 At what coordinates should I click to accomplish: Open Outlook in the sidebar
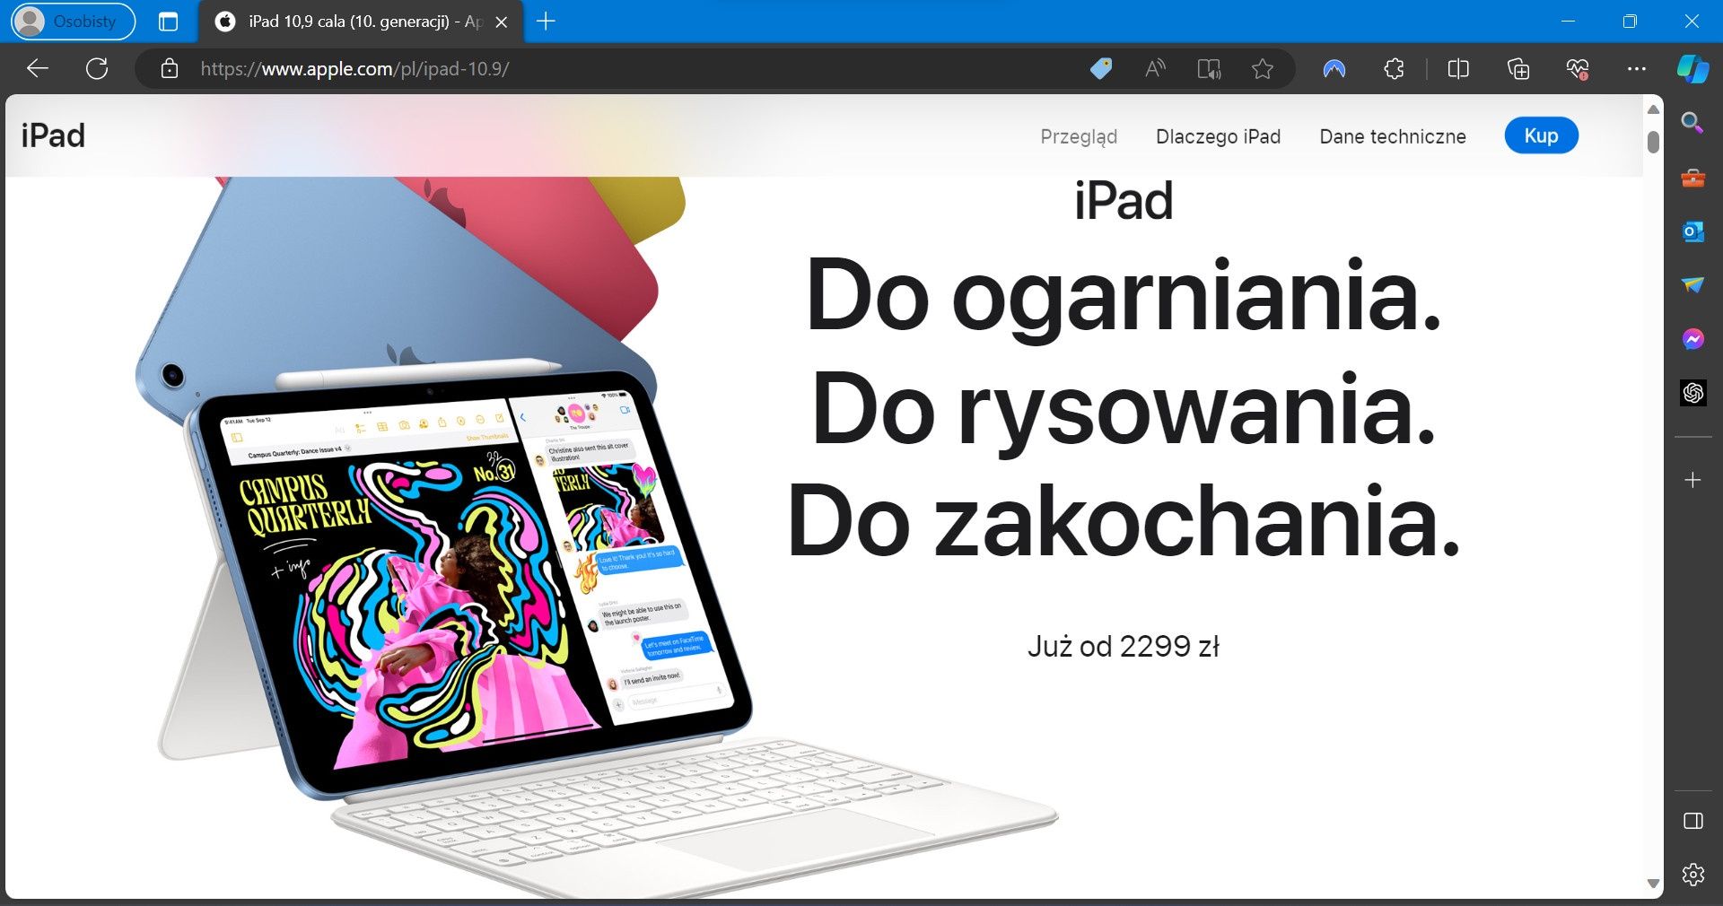point(1692,231)
